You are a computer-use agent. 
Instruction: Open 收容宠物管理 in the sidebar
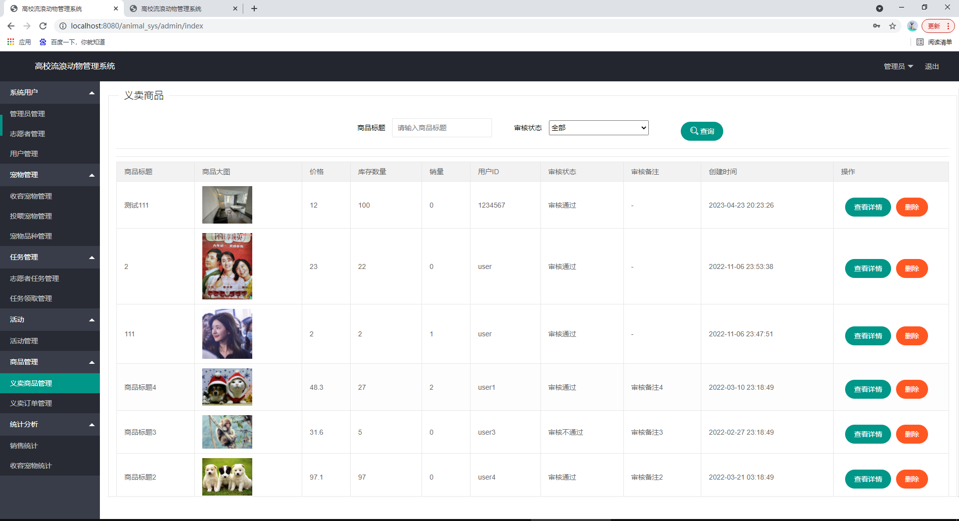click(50, 196)
